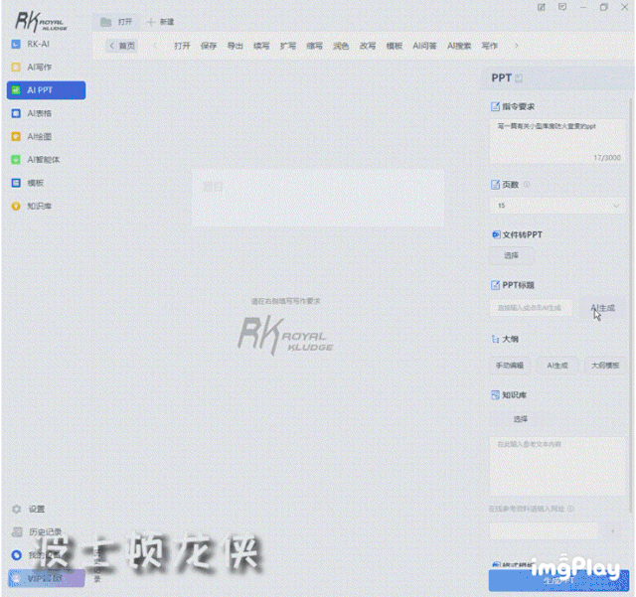Click 保存 in the toolbar
This screenshot has width=636, height=597.
(x=209, y=46)
